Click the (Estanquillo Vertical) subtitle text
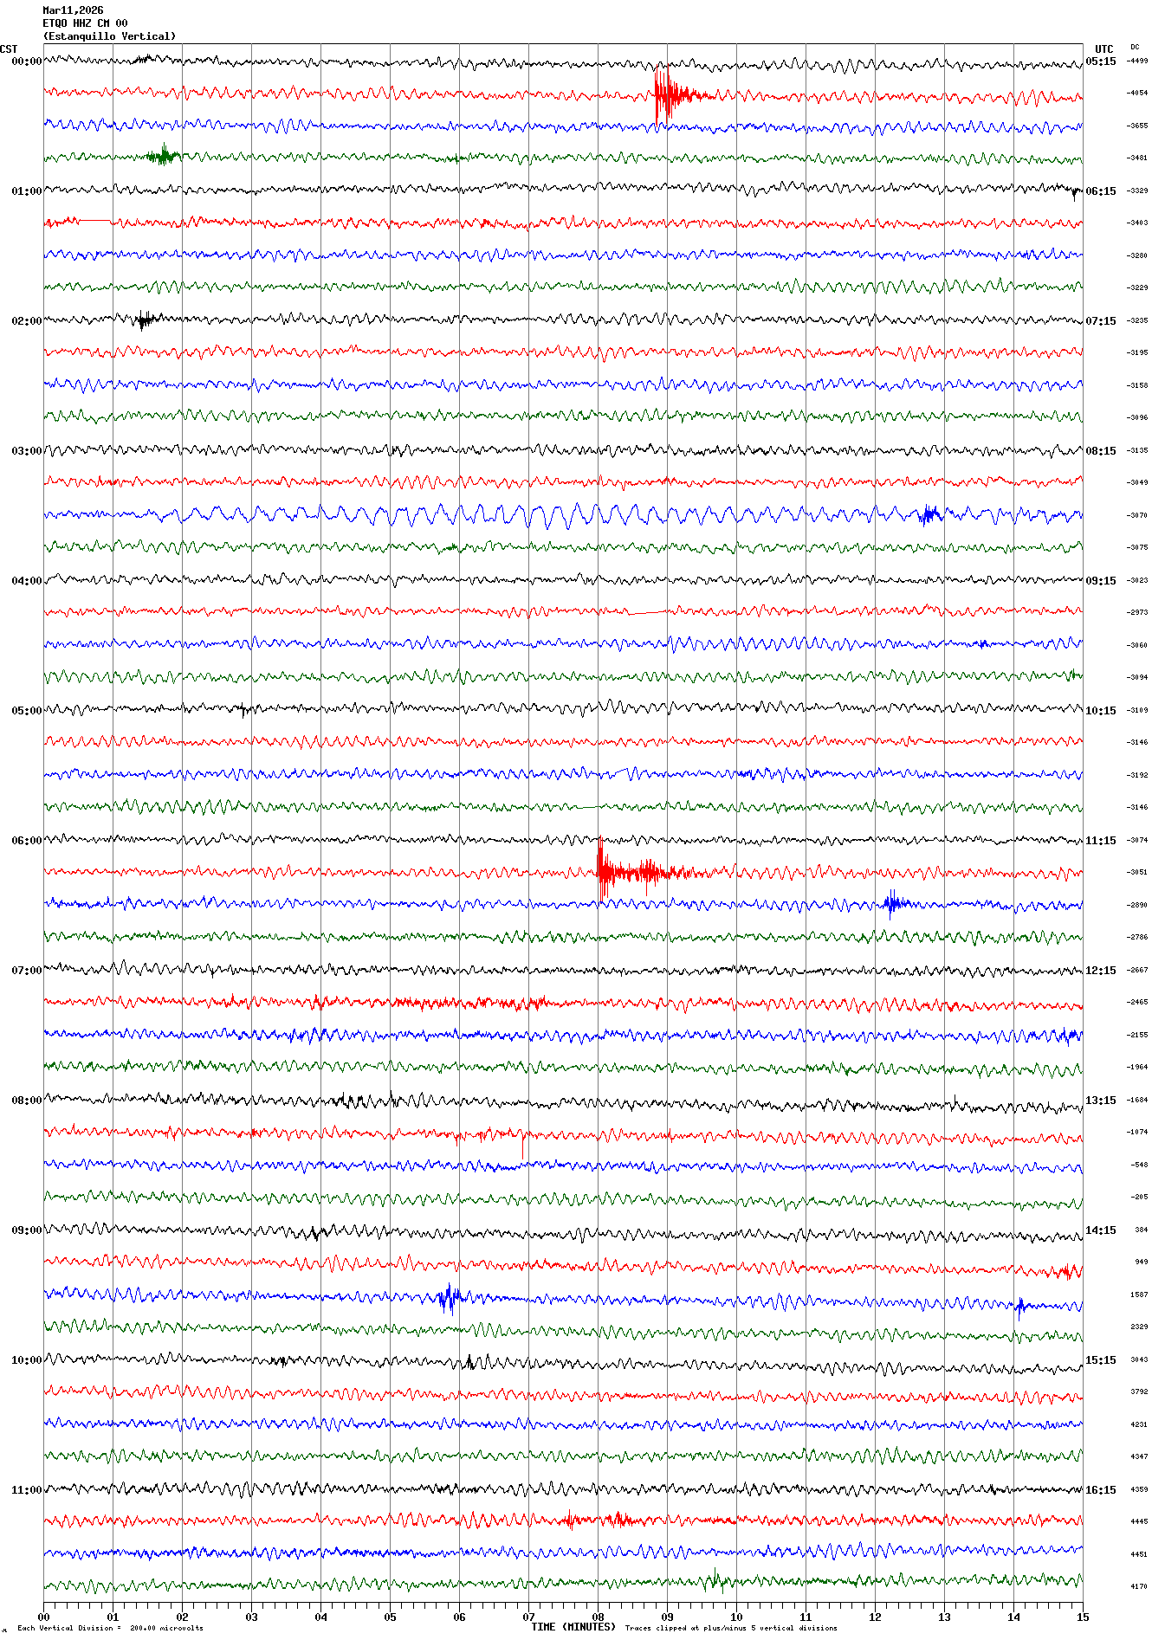Screen dimensions: 1152x1640 [109, 36]
